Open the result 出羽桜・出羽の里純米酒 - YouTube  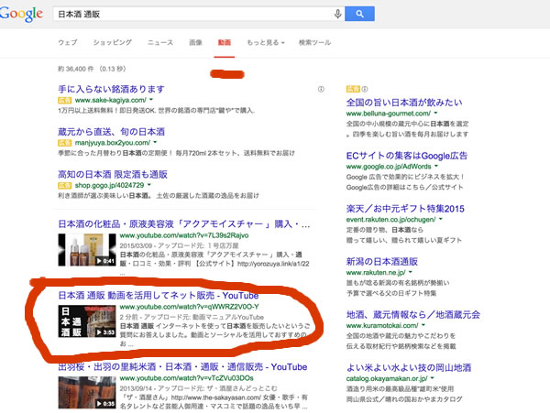tap(182, 367)
